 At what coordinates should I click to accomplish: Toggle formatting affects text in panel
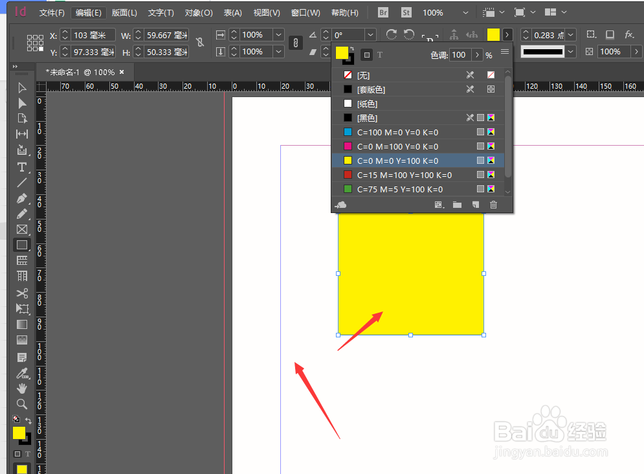coord(380,54)
